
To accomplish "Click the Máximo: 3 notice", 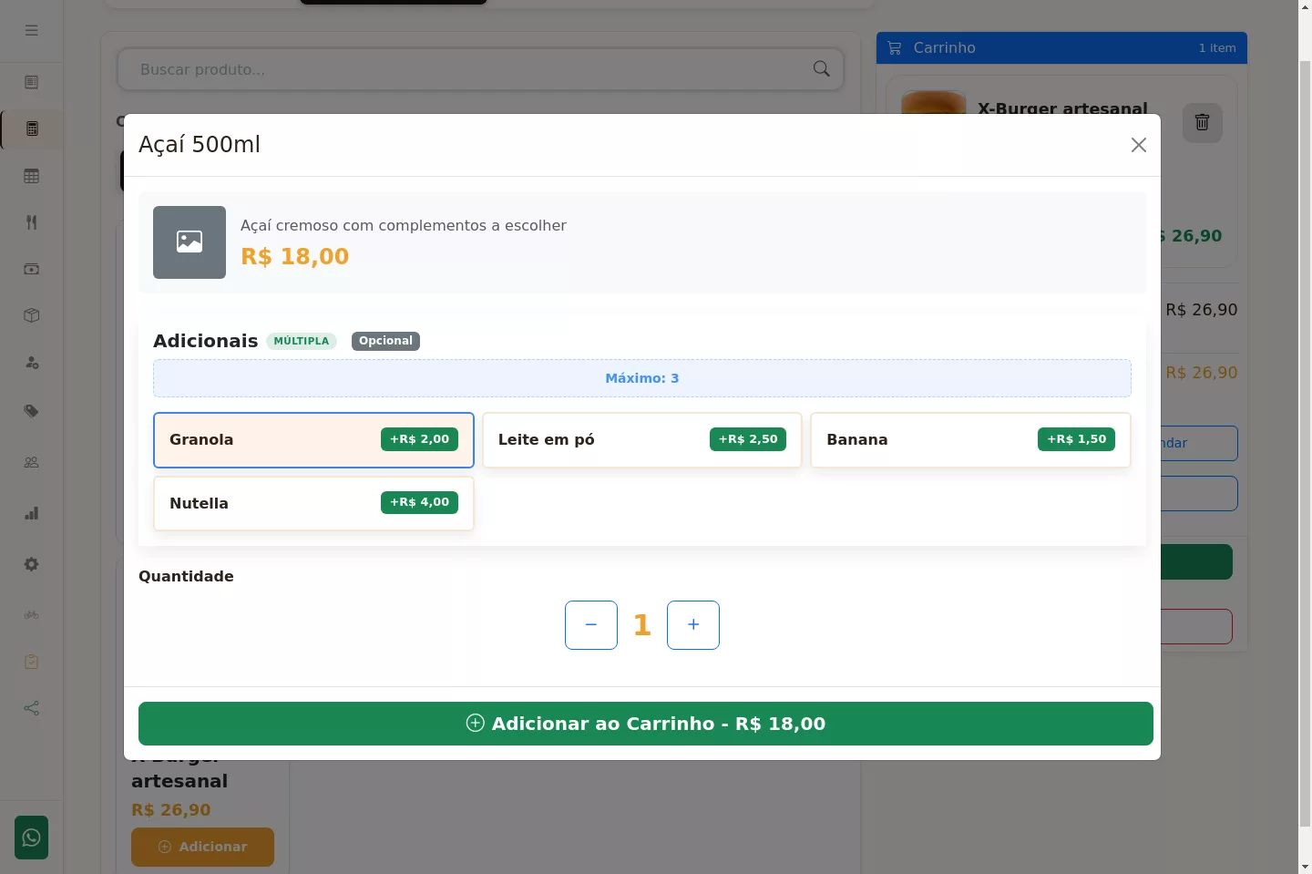I will [x=642, y=378].
